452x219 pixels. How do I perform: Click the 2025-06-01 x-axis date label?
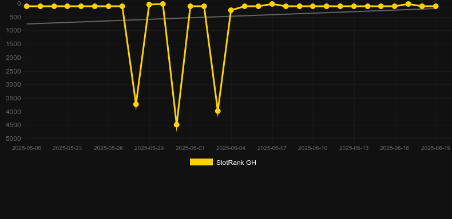click(191, 148)
